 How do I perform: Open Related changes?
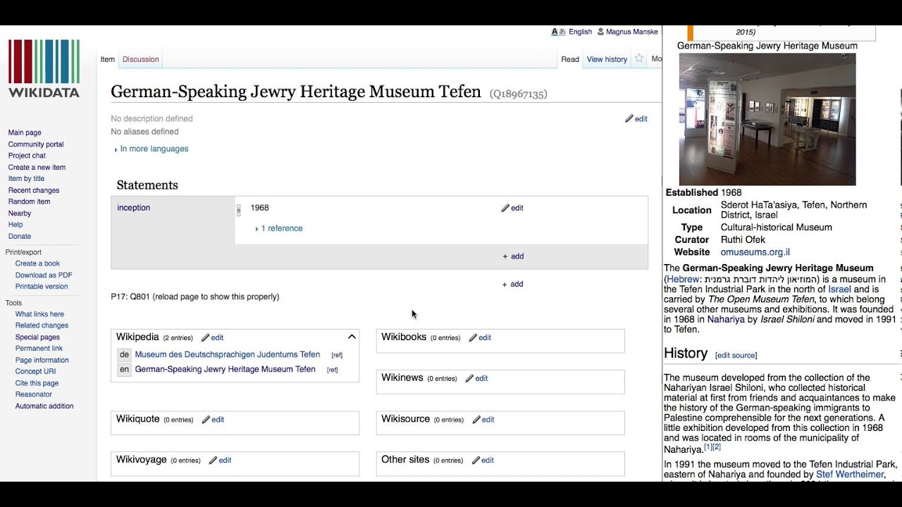pos(42,325)
